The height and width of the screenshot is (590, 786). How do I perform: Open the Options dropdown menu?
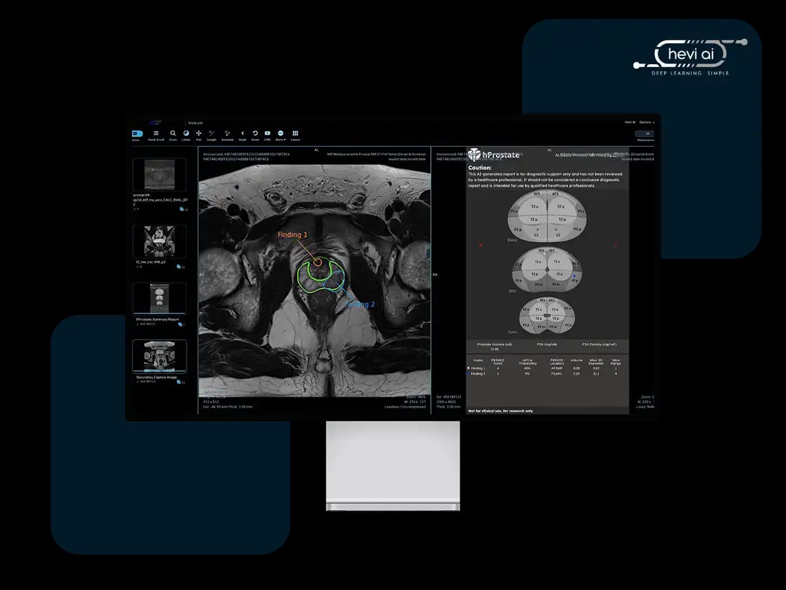tap(646, 122)
